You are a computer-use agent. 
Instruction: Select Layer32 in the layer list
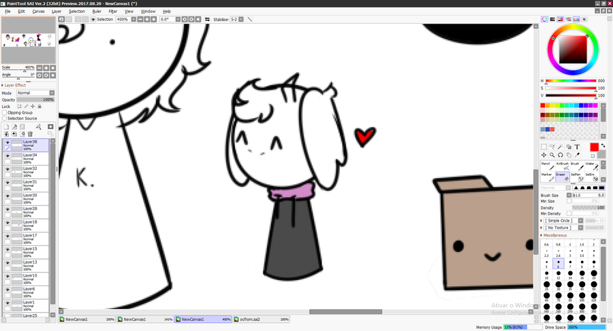click(x=26, y=172)
